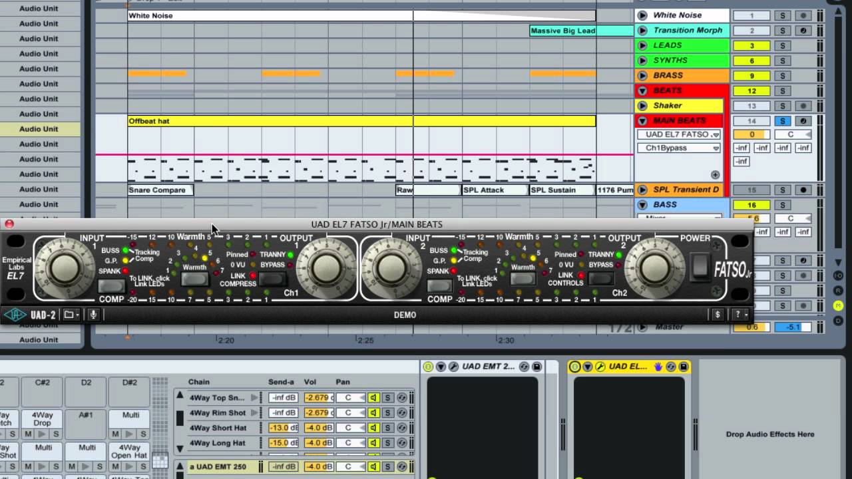Select the Massive Big Lead clip

click(x=581, y=31)
